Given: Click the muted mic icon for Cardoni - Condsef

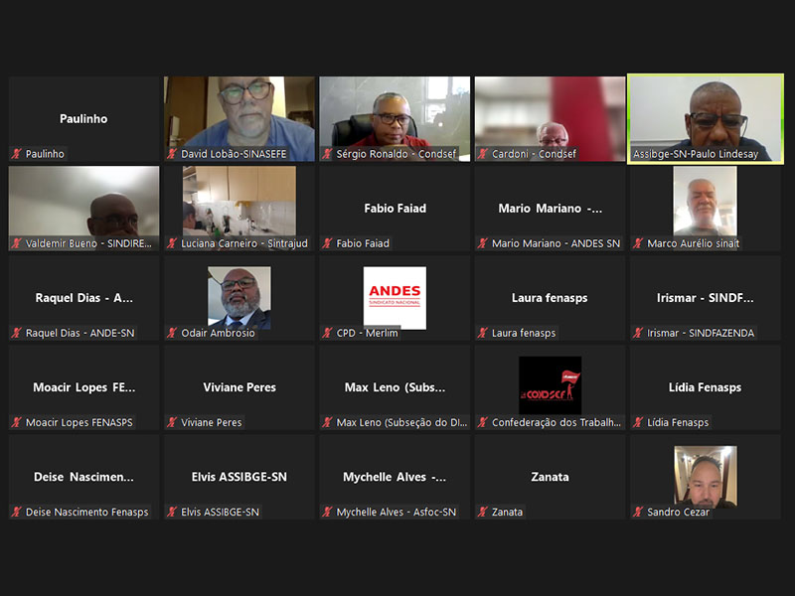Looking at the screenshot, I should click(482, 154).
